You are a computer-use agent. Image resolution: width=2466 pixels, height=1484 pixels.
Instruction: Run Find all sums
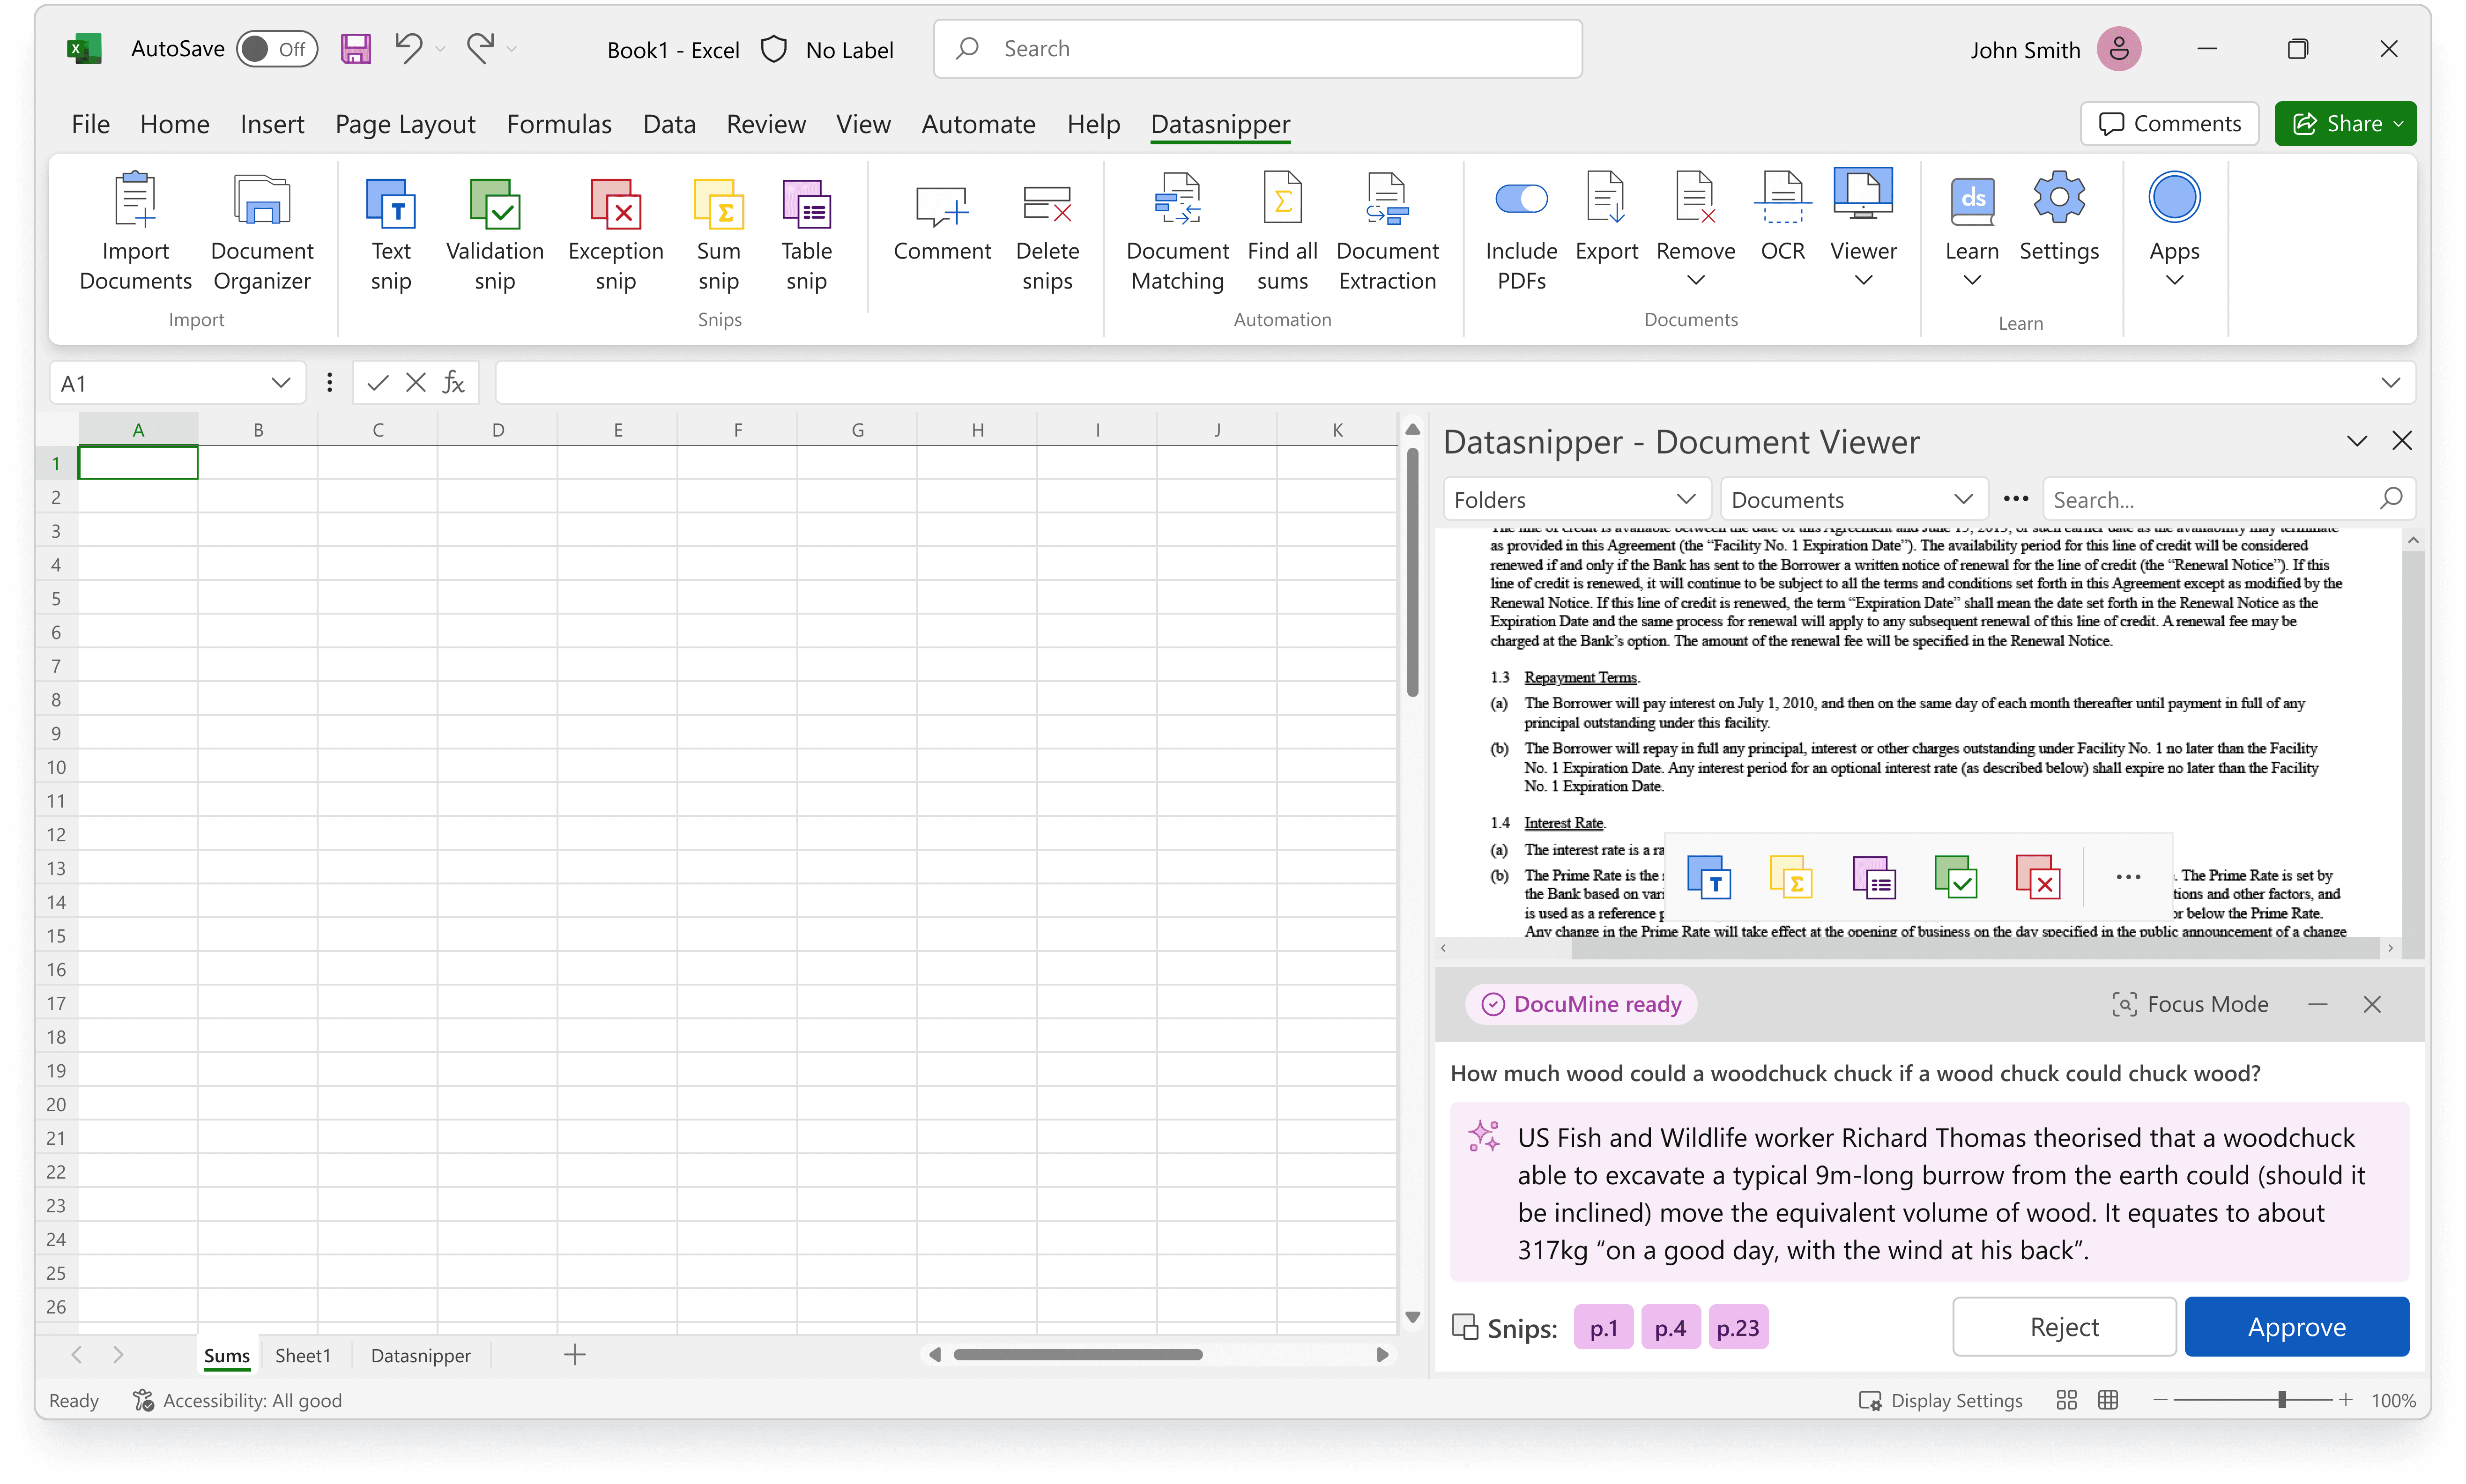[1282, 201]
